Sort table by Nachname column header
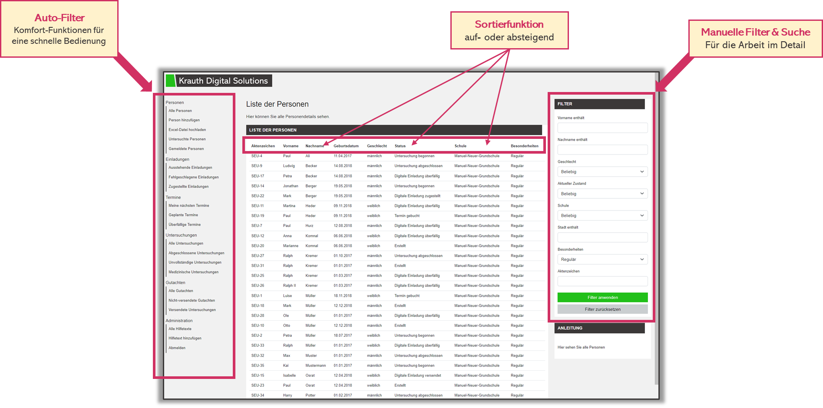 tap(314, 146)
